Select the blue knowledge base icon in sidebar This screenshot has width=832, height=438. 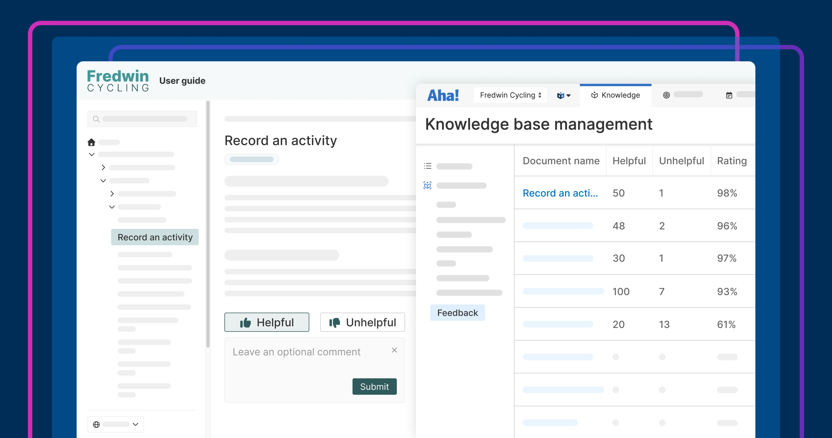tap(427, 185)
